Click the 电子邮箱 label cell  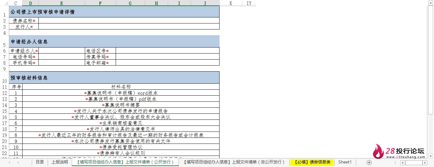pyautogui.click(x=100, y=63)
